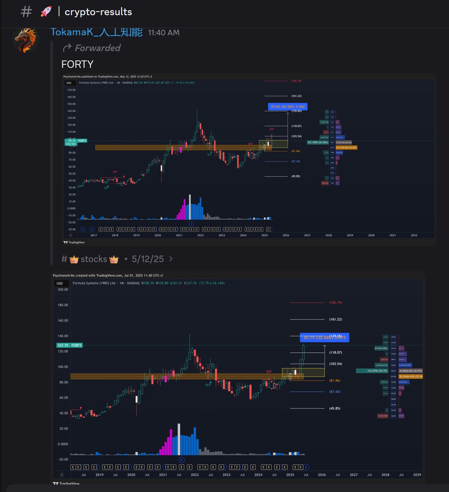The image size is (449, 492).
Task: Open the Jul 01, 2025 chart image
Action: click(238, 378)
